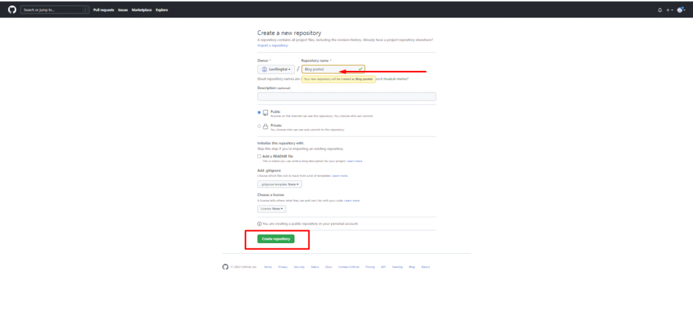This screenshot has height=314, width=693.
Task: Click the Search or jump to box
Action: coord(55,9)
